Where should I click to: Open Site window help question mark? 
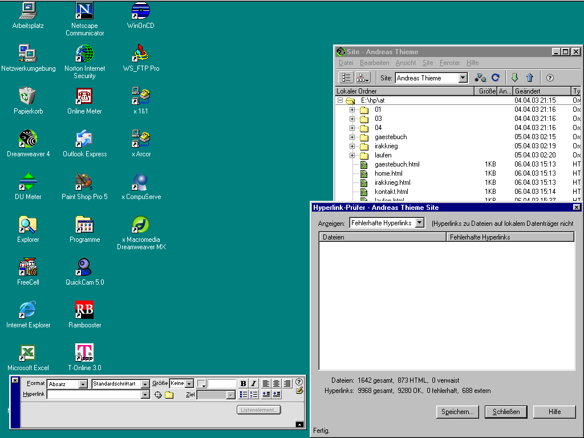550,78
